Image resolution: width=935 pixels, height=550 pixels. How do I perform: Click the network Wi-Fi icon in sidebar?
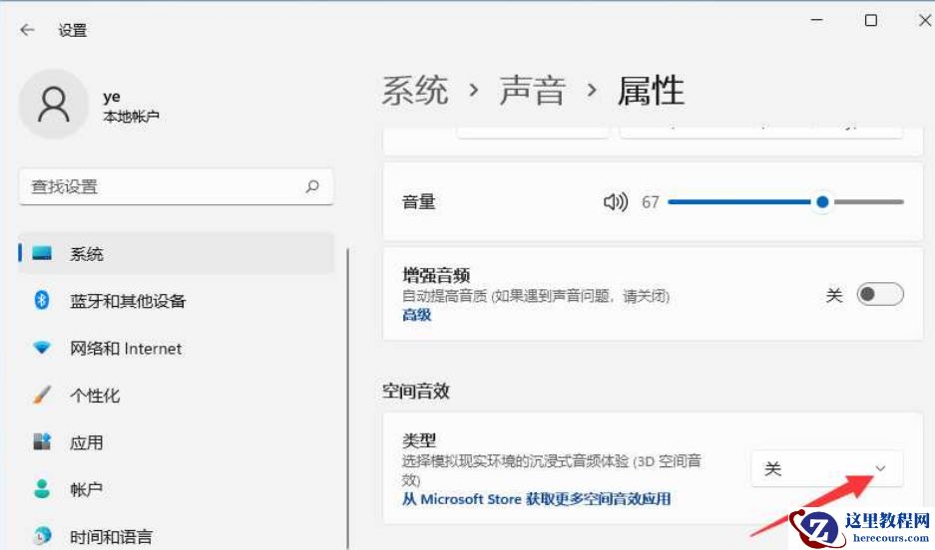[x=42, y=347]
